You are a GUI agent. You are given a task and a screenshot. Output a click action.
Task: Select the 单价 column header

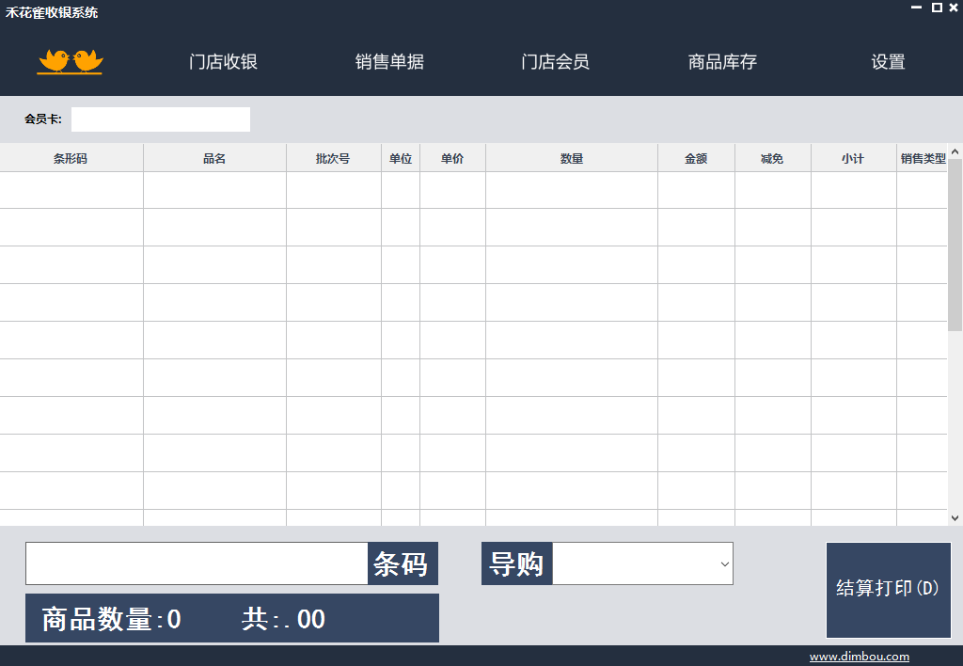[452, 159]
